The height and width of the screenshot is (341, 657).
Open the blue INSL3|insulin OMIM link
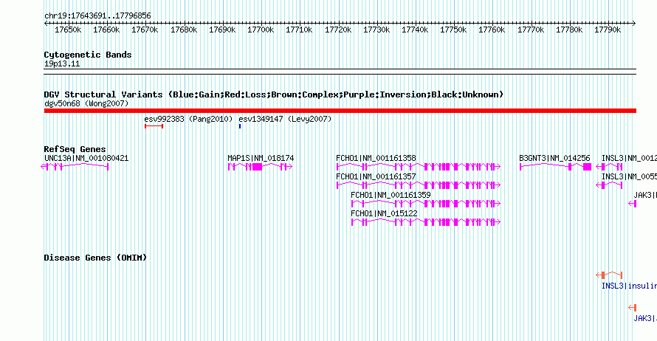(x=630, y=286)
